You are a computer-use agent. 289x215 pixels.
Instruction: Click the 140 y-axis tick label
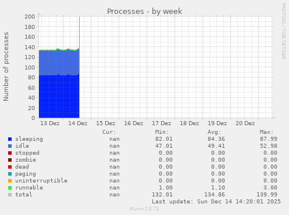(x=30, y=47)
